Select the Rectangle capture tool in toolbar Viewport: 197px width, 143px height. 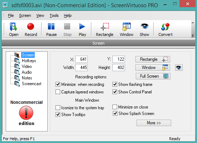pyautogui.click(x=105, y=29)
